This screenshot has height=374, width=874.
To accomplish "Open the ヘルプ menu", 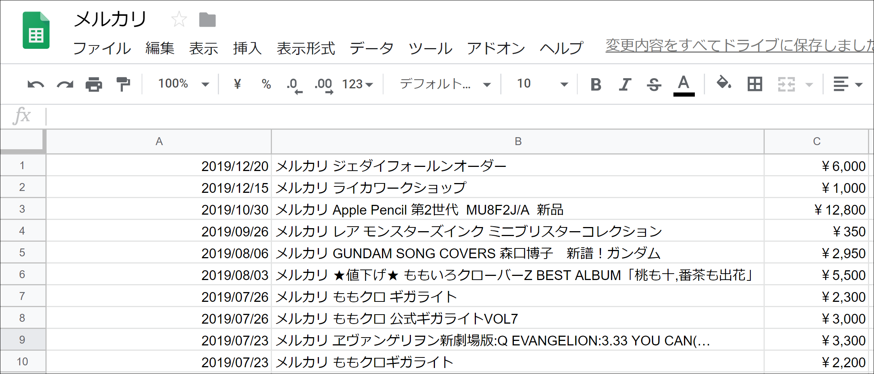I will 562,48.
